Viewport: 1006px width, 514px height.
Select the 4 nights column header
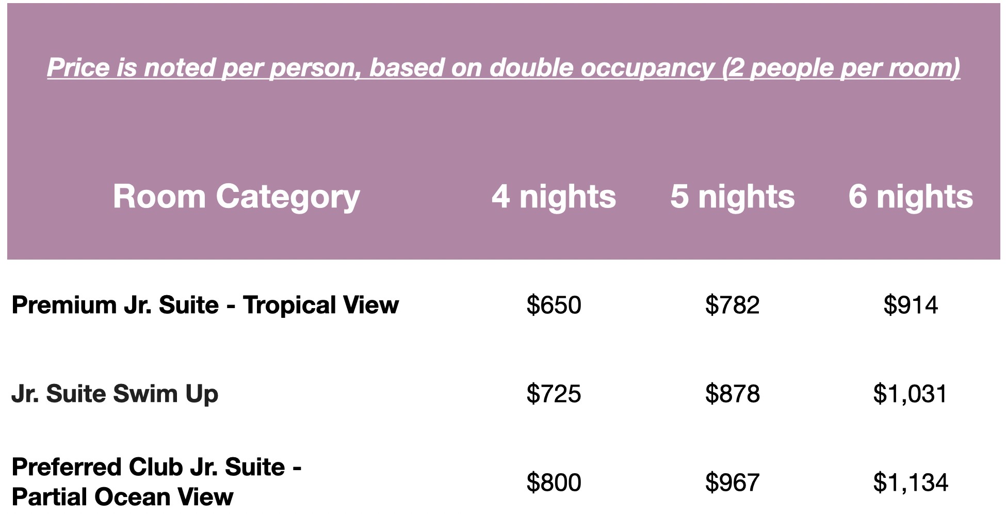554,197
